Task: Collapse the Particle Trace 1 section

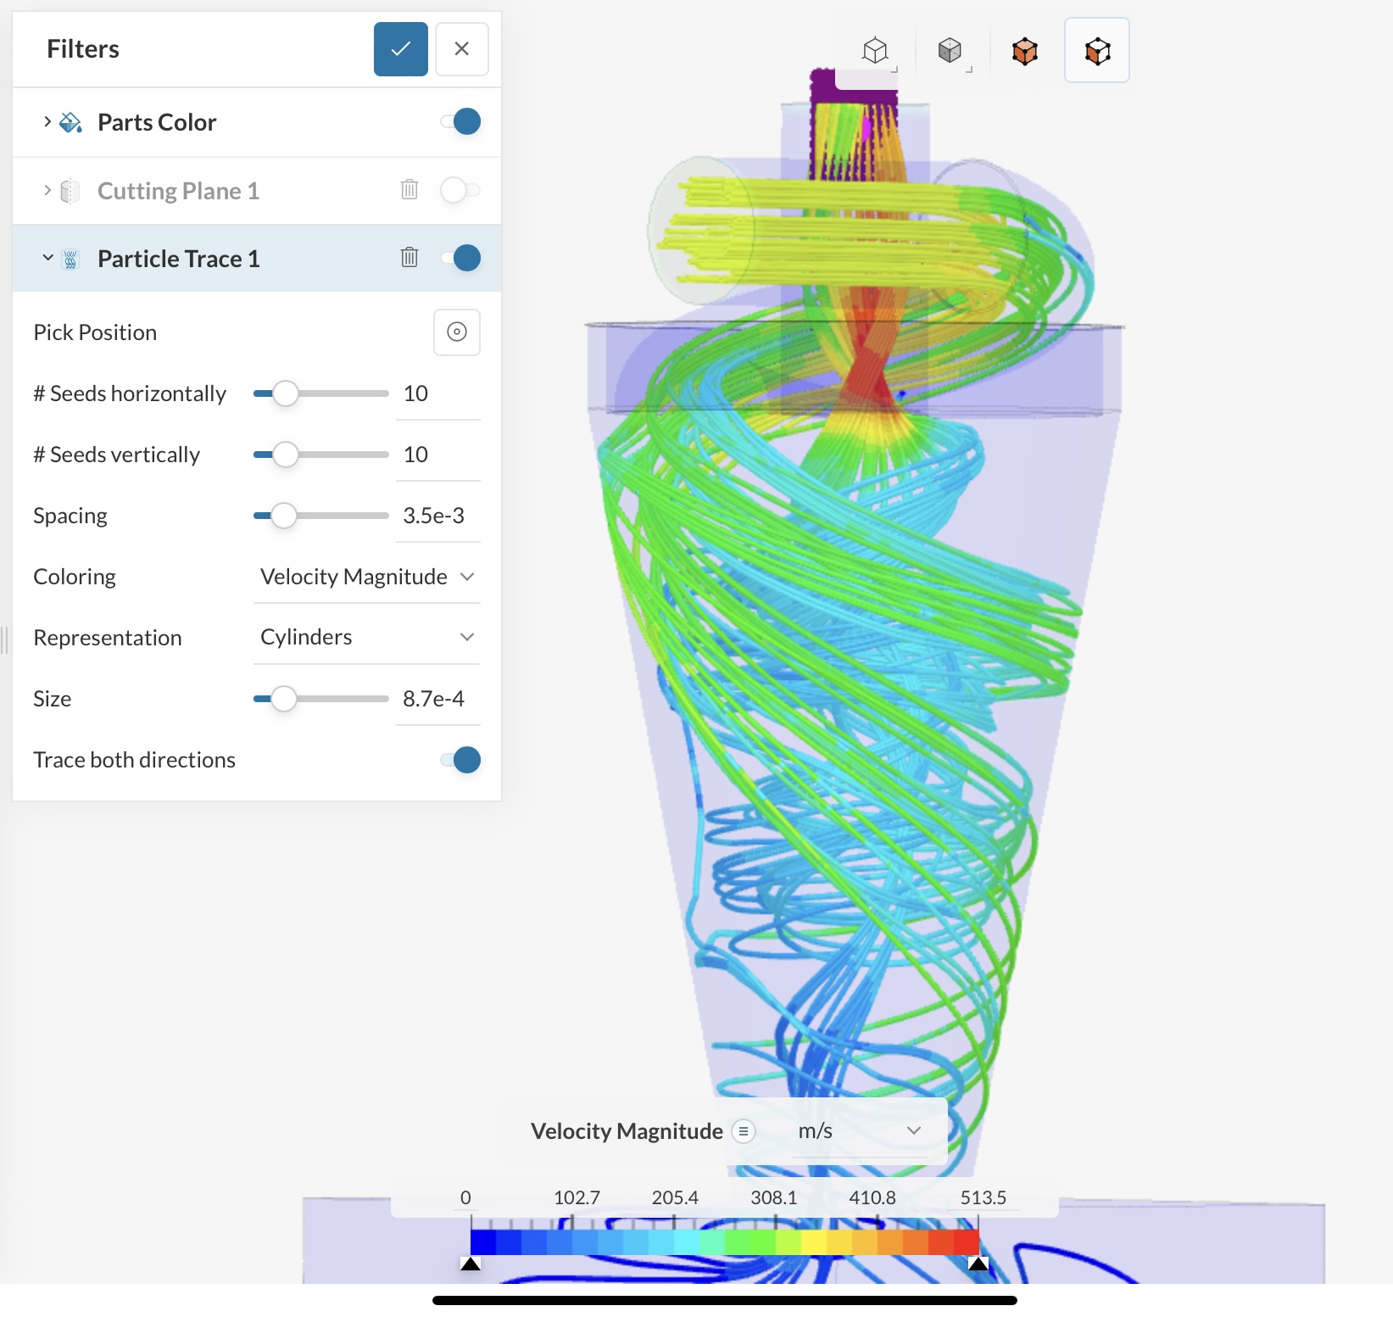Action: pos(47,257)
